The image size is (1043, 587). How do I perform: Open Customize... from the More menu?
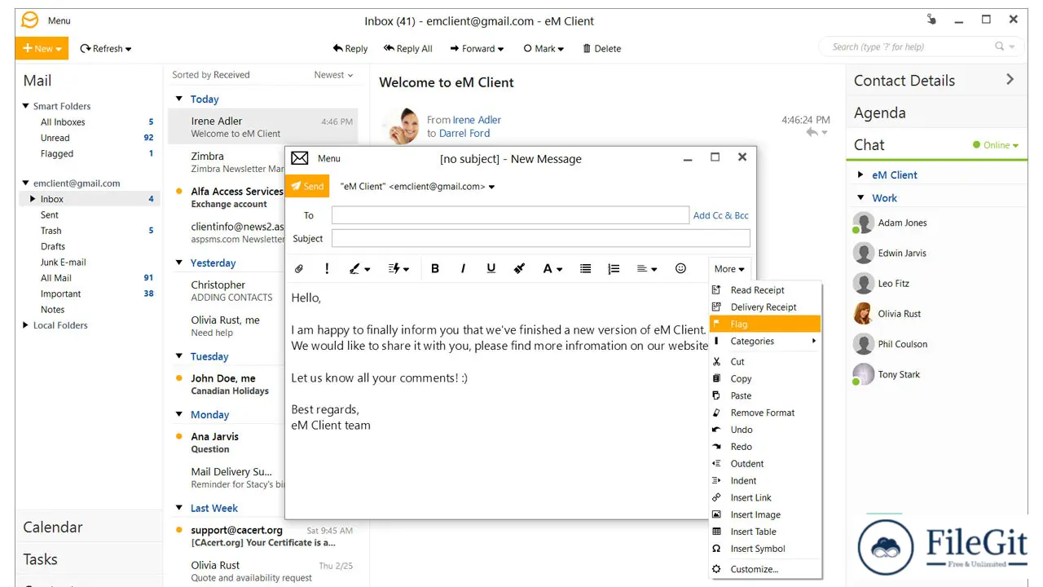[765, 570]
